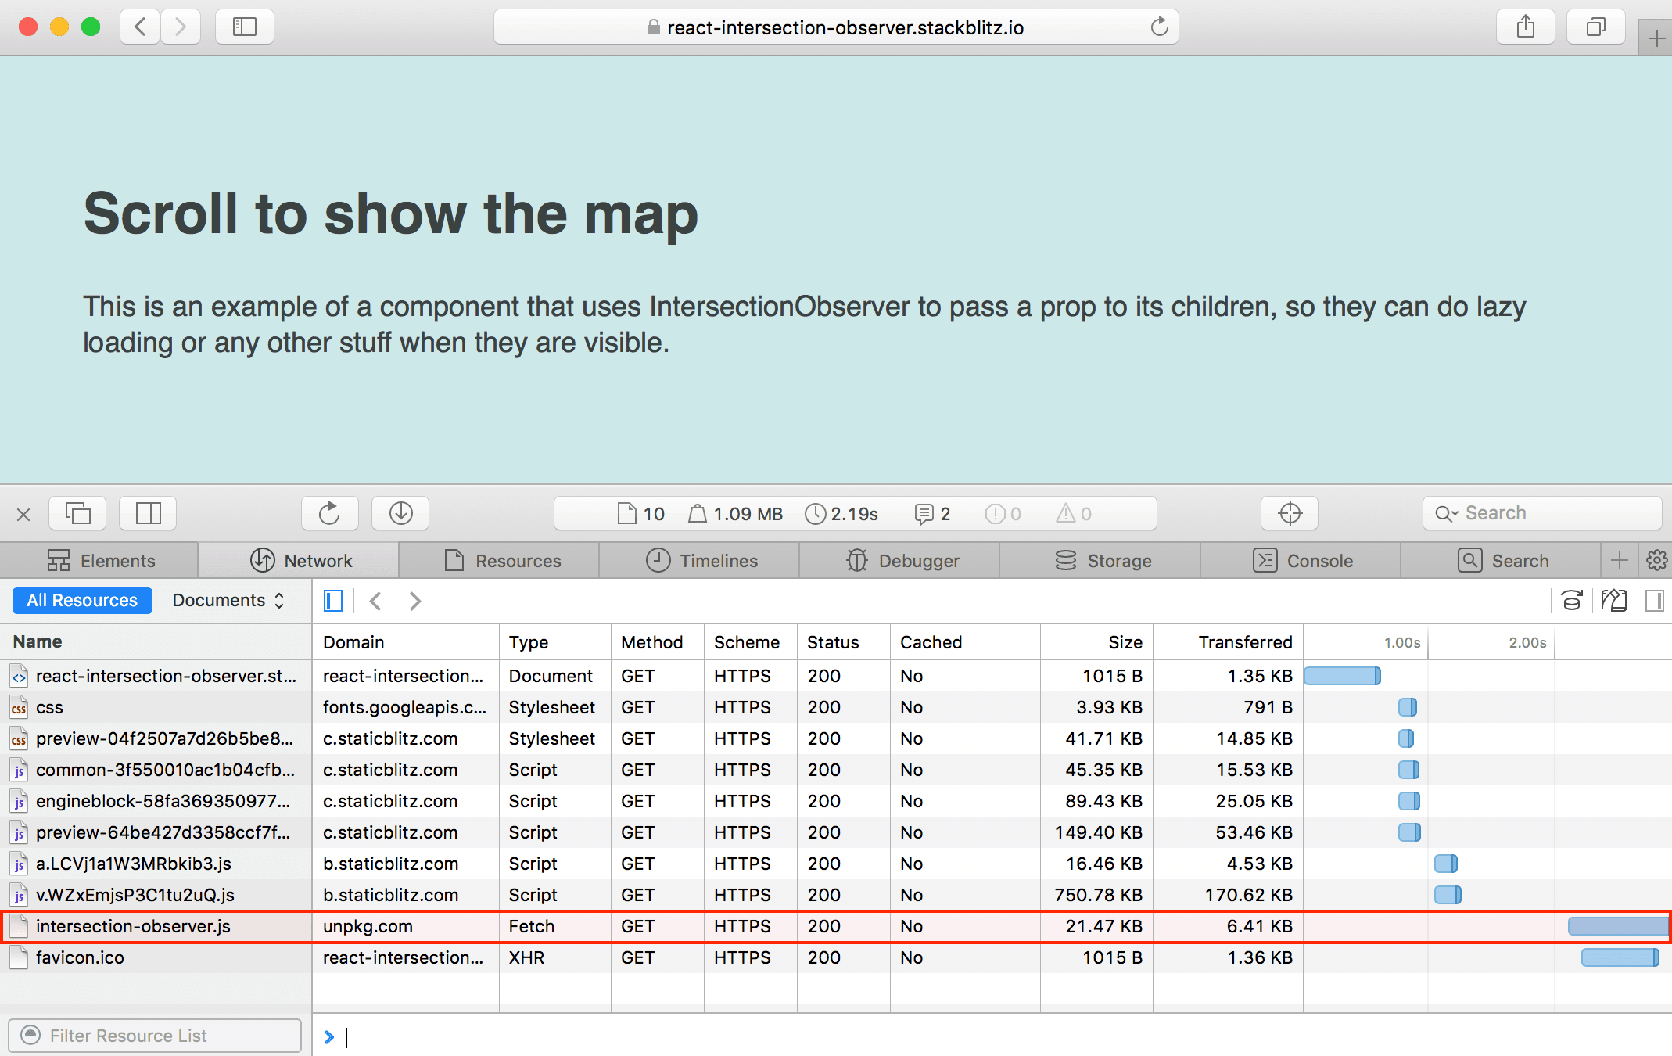Viewport: 1672px width, 1056px height.
Task: Select the element inspection crosshair tool
Action: point(1289,513)
